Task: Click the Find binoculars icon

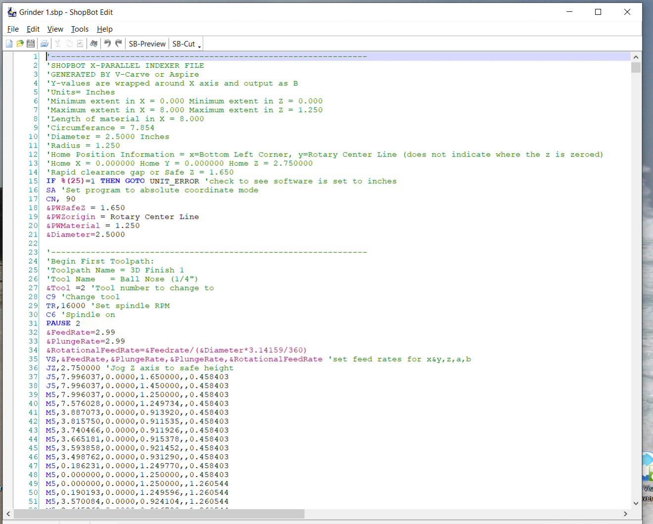Action: (x=93, y=44)
